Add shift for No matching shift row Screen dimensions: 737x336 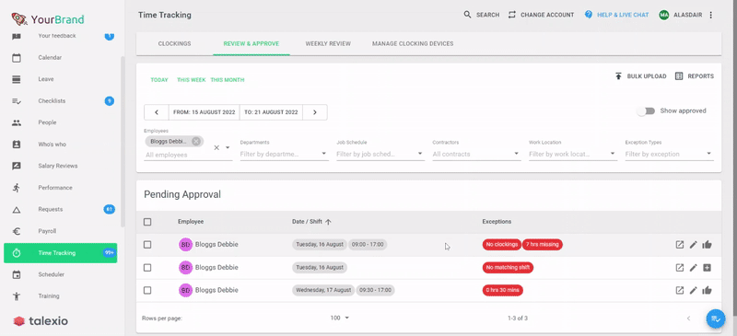click(x=707, y=267)
